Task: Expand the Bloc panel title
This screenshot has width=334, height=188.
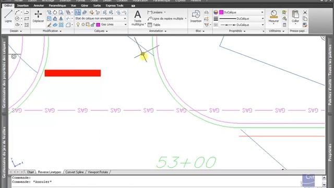Action: [x=200, y=31]
